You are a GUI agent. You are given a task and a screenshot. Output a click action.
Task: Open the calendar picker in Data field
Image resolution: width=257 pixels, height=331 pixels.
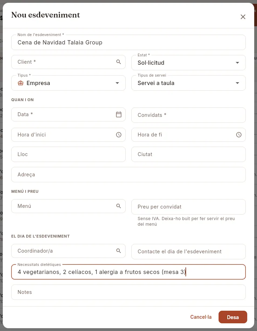[119, 114]
